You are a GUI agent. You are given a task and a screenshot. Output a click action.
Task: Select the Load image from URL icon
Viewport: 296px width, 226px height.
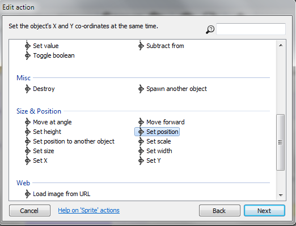click(x=28, y=194)
